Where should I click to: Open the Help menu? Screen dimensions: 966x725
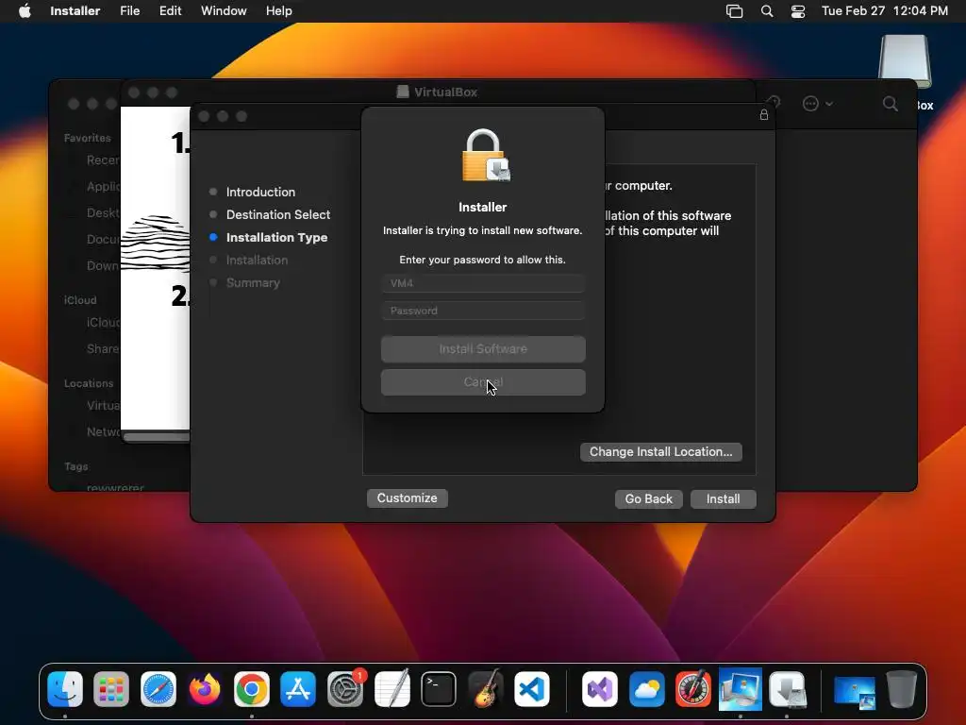click(278, 11)
